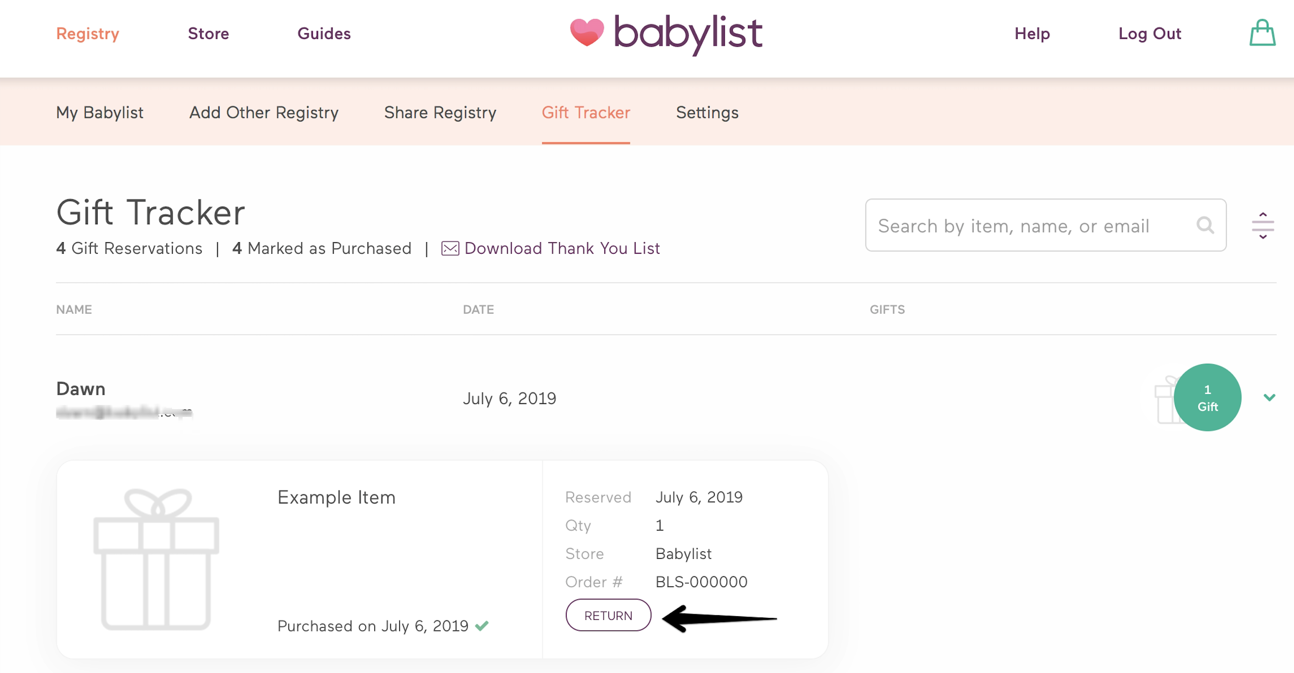This screenshot has width=1294, height=673.
Task: Switch to the Settings tab
Action: click(x=707, y=112)
